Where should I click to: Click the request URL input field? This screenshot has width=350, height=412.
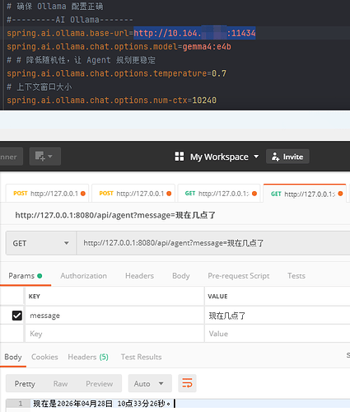(x=213, y=243)
